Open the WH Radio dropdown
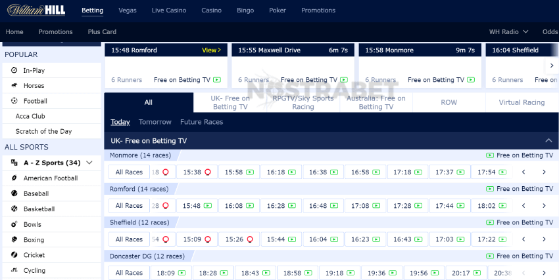 pyautogui.click(x=508, y=31)
